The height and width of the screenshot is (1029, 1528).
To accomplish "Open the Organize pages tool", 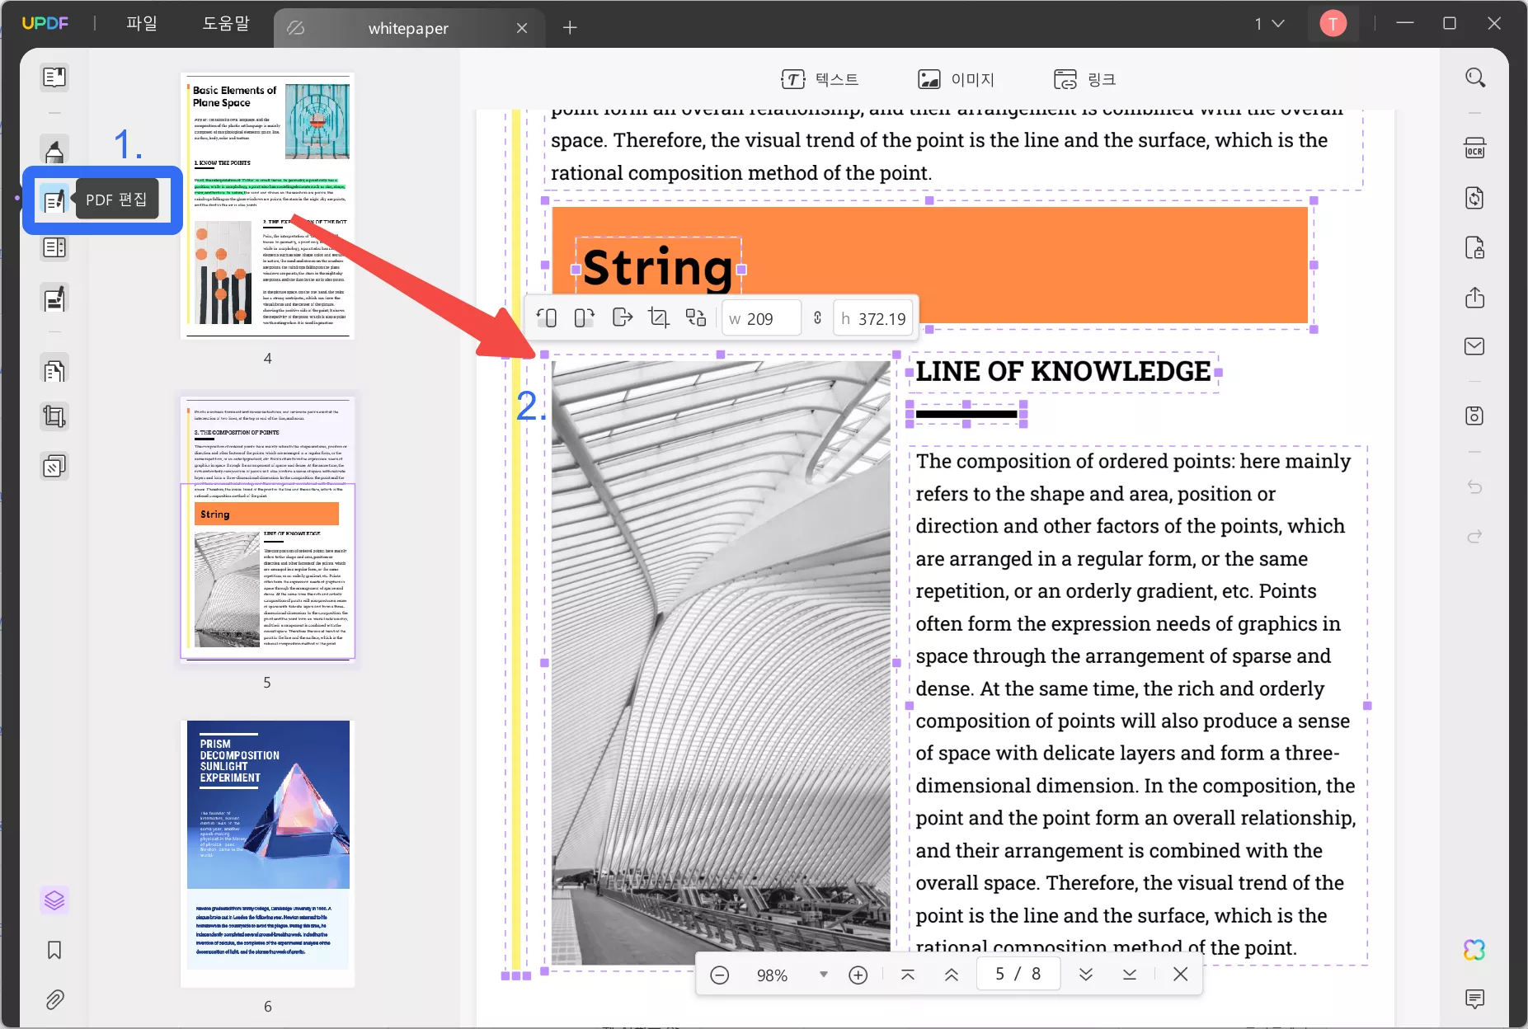I will pyautogui.click(x=54, y=371).
